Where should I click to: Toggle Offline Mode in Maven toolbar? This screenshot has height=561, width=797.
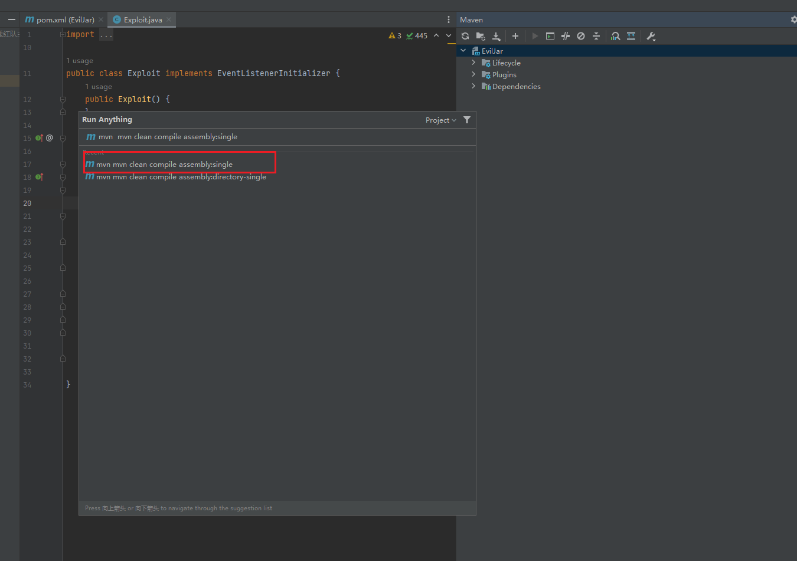566,36
